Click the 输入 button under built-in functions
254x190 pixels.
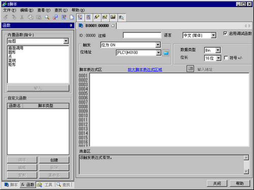38,88
